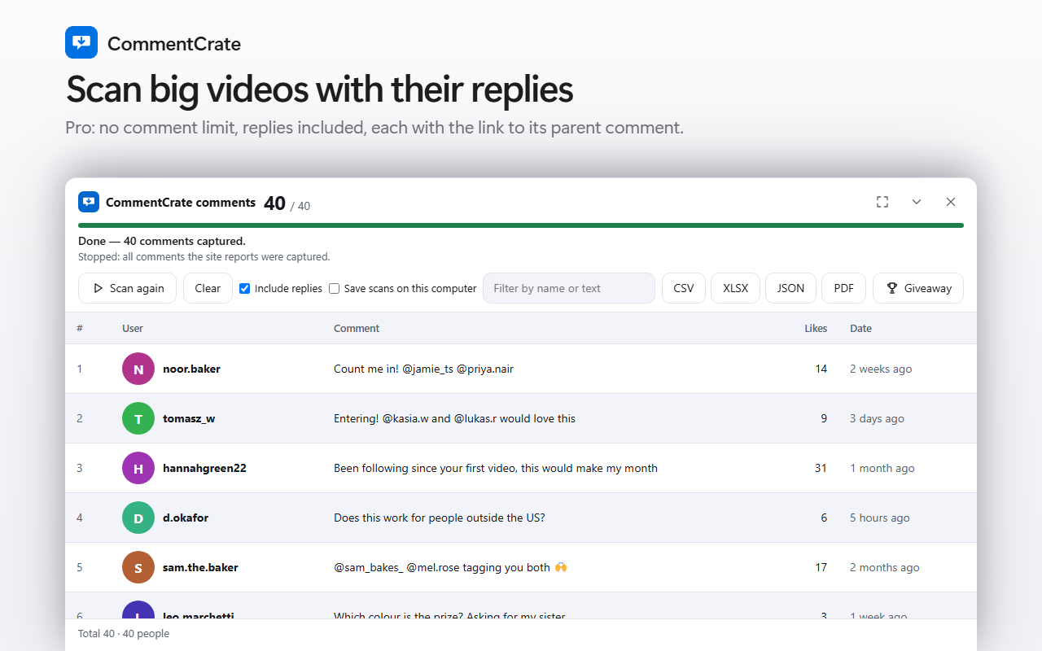Click the tomasz_w avatar

pos(138,418)
